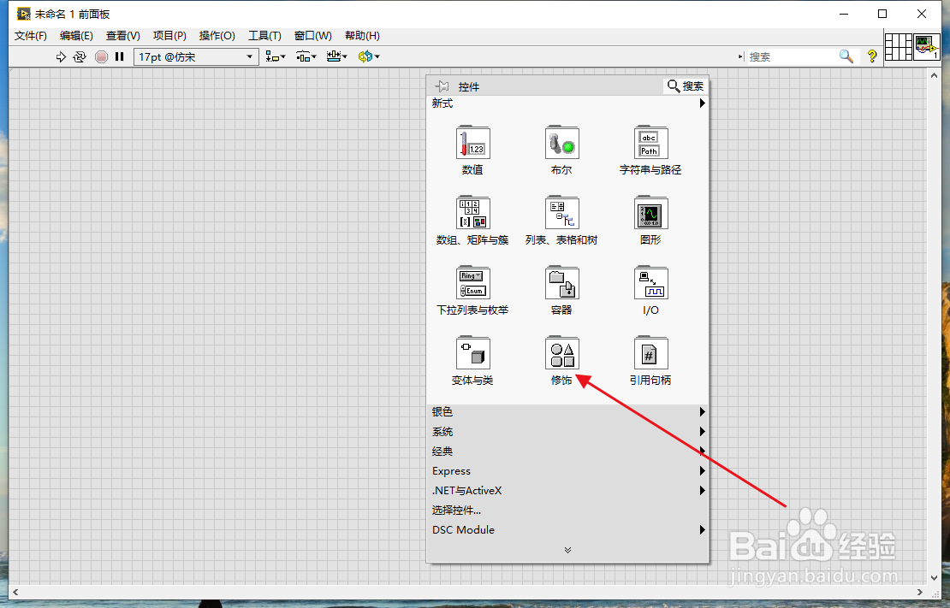Image resolution: width=950 pixels, height=608 pixels.
Task: Click 选择控件... entry
Action: (456, 511)
